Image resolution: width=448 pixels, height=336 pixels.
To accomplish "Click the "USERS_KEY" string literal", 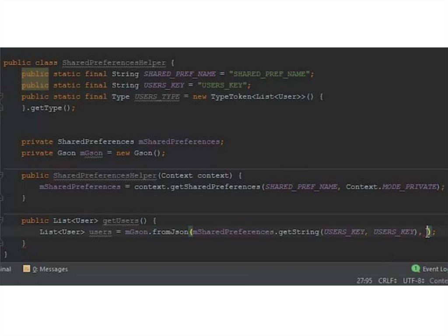I will 222,85.
